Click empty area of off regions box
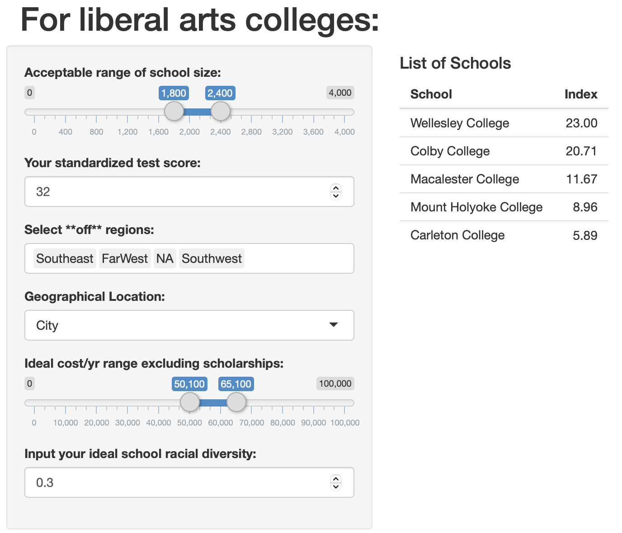The image size is (622, 533). tap(298, 258)
